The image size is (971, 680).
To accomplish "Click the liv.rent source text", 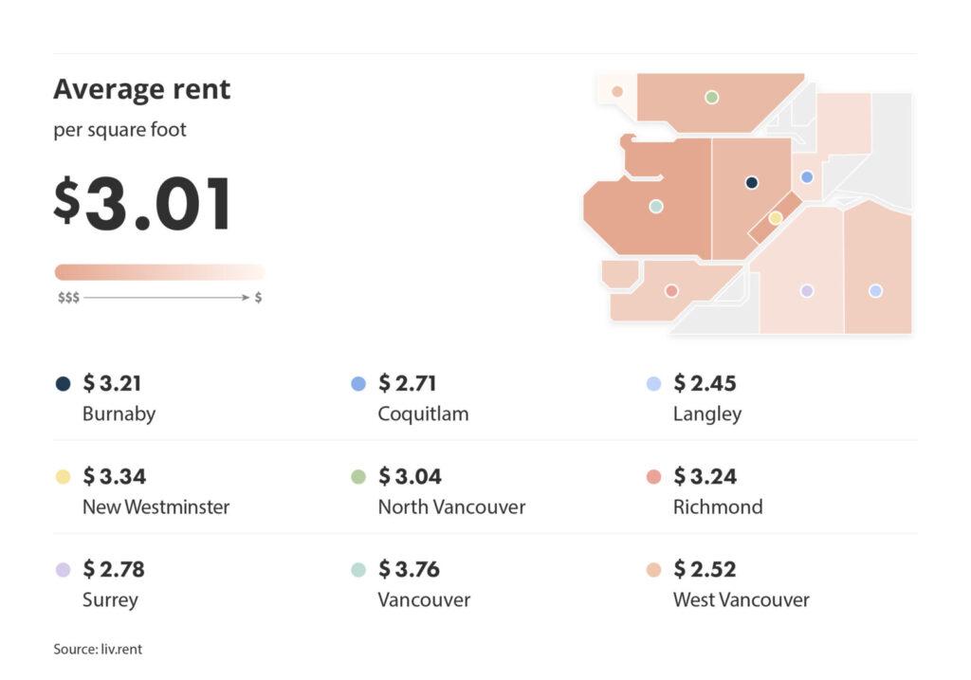I will [98, 650].
